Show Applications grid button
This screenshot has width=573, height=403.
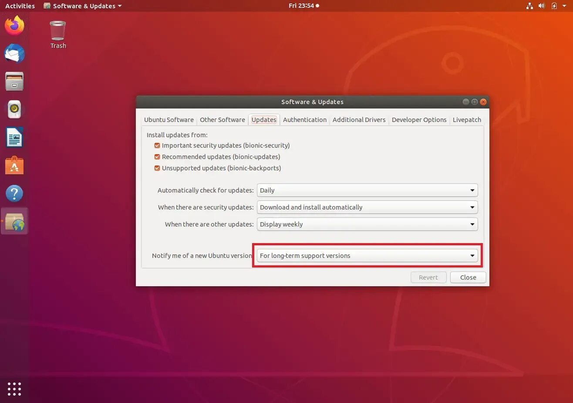point(14,389)
